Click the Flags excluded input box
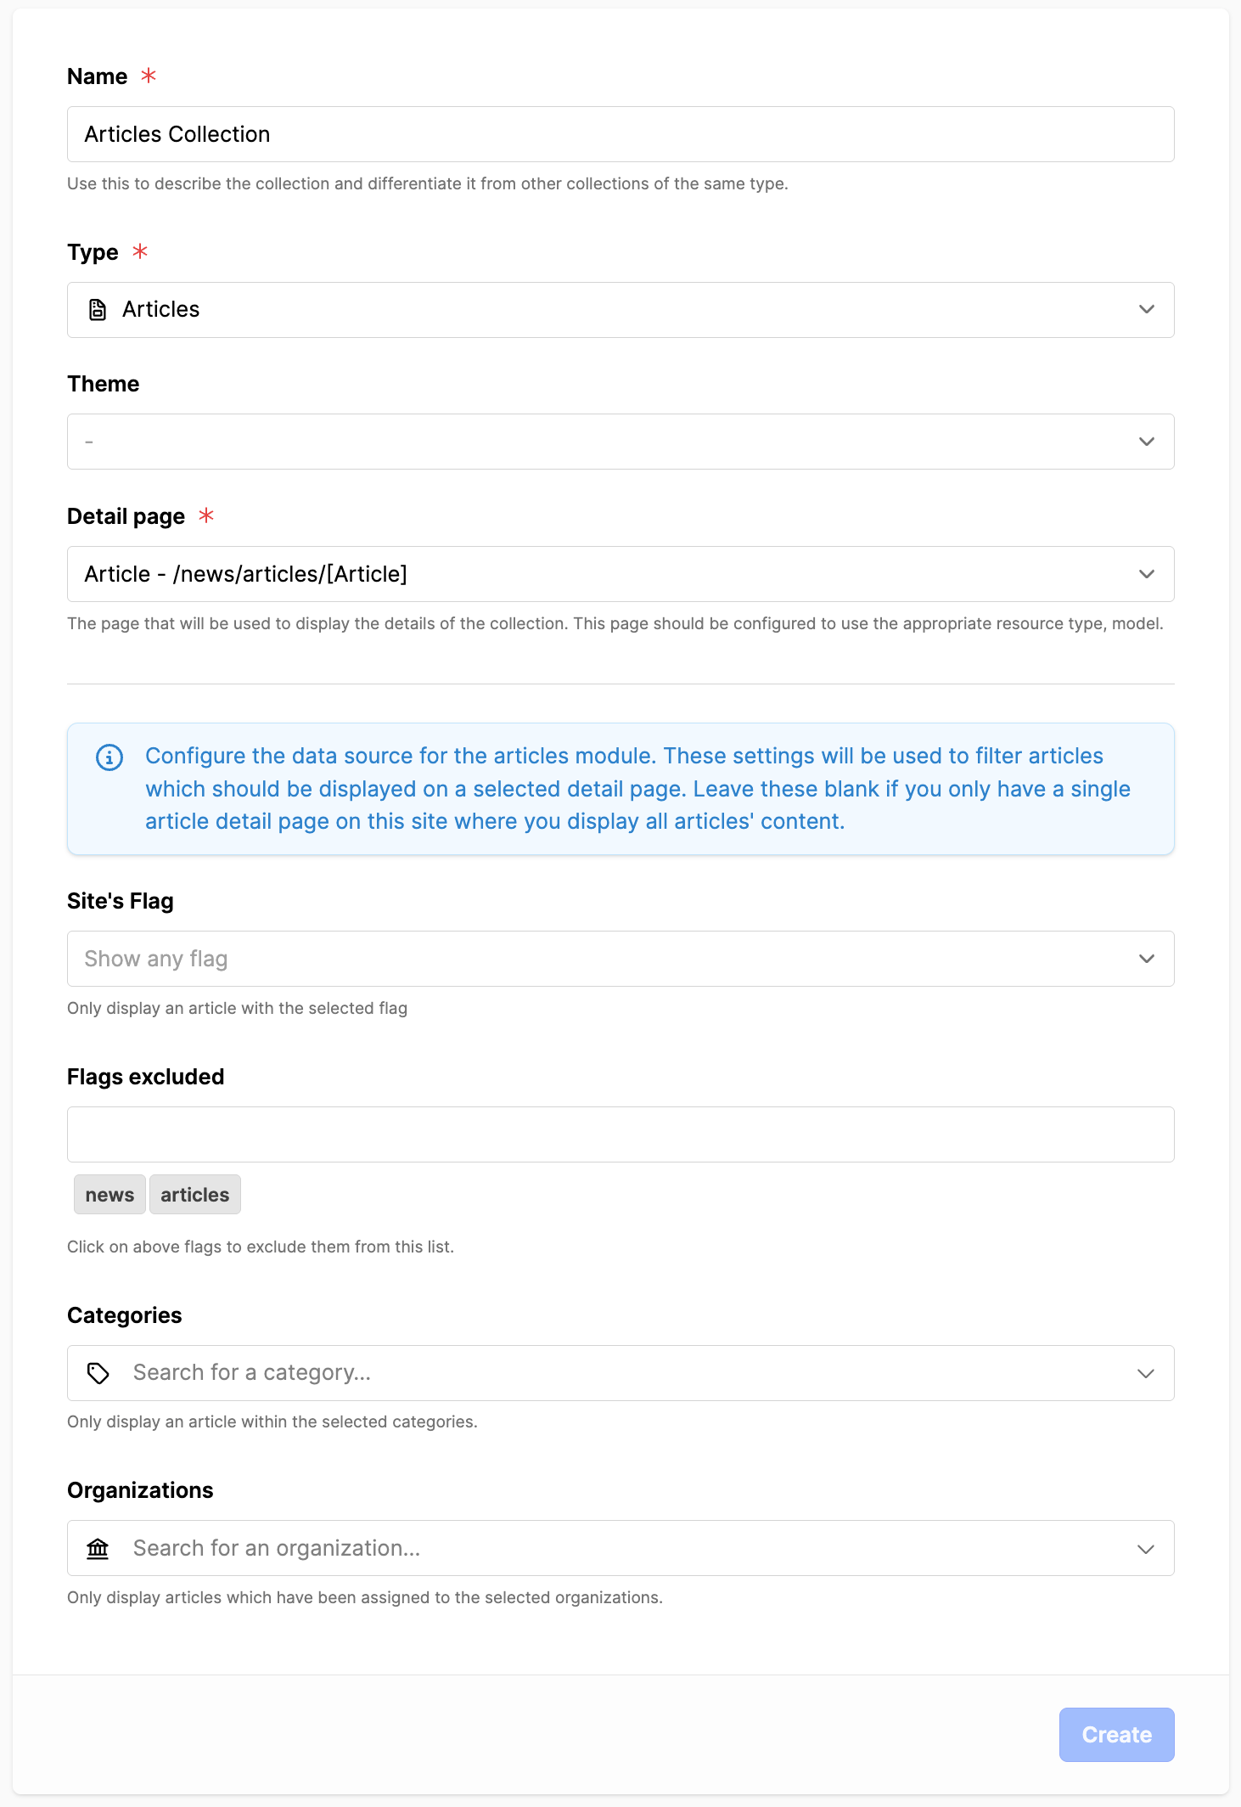This screenshot has height=1807, width=1241. click(620, 1134)
